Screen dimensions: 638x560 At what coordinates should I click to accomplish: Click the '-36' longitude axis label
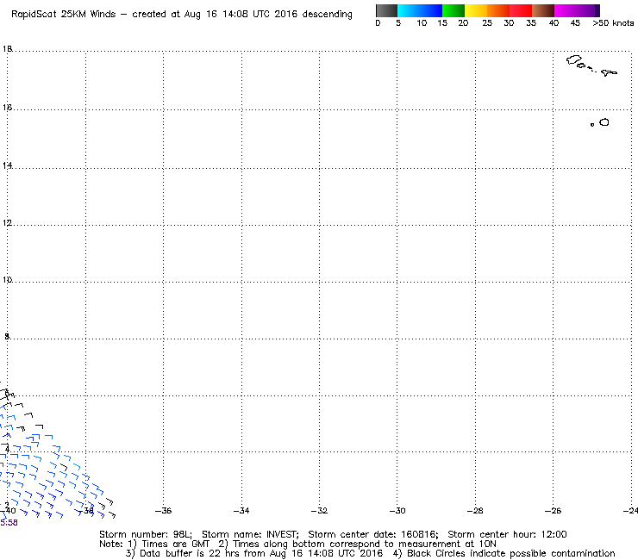164,511
